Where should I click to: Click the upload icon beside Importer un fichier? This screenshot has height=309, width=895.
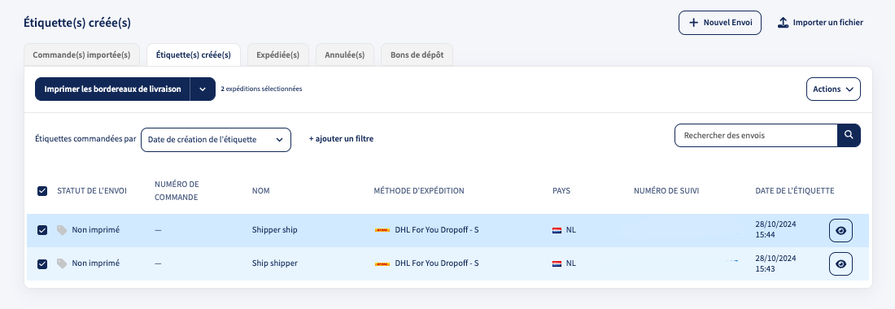pos(783,23)
